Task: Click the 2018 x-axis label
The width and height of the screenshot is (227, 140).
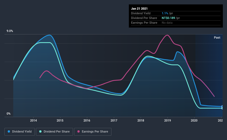Action: pyautogui.click(x=141, y=120)
